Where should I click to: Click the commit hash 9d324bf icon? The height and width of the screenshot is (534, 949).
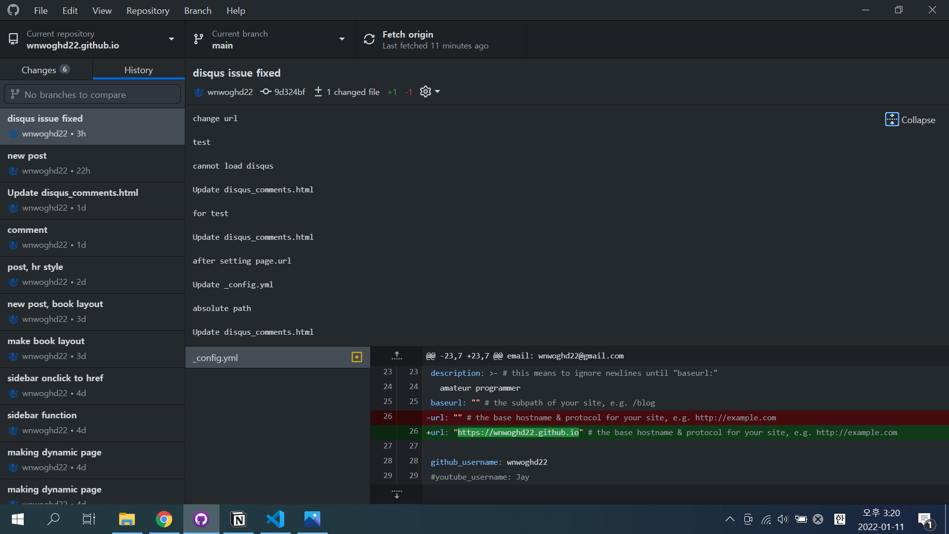(266, 91)
